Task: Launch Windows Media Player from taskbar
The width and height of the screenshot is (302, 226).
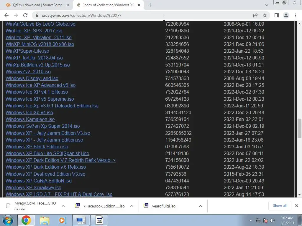Action: point(63,220)
